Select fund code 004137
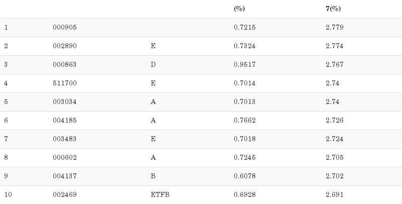 pyautogui.click(x=64, y=176)
